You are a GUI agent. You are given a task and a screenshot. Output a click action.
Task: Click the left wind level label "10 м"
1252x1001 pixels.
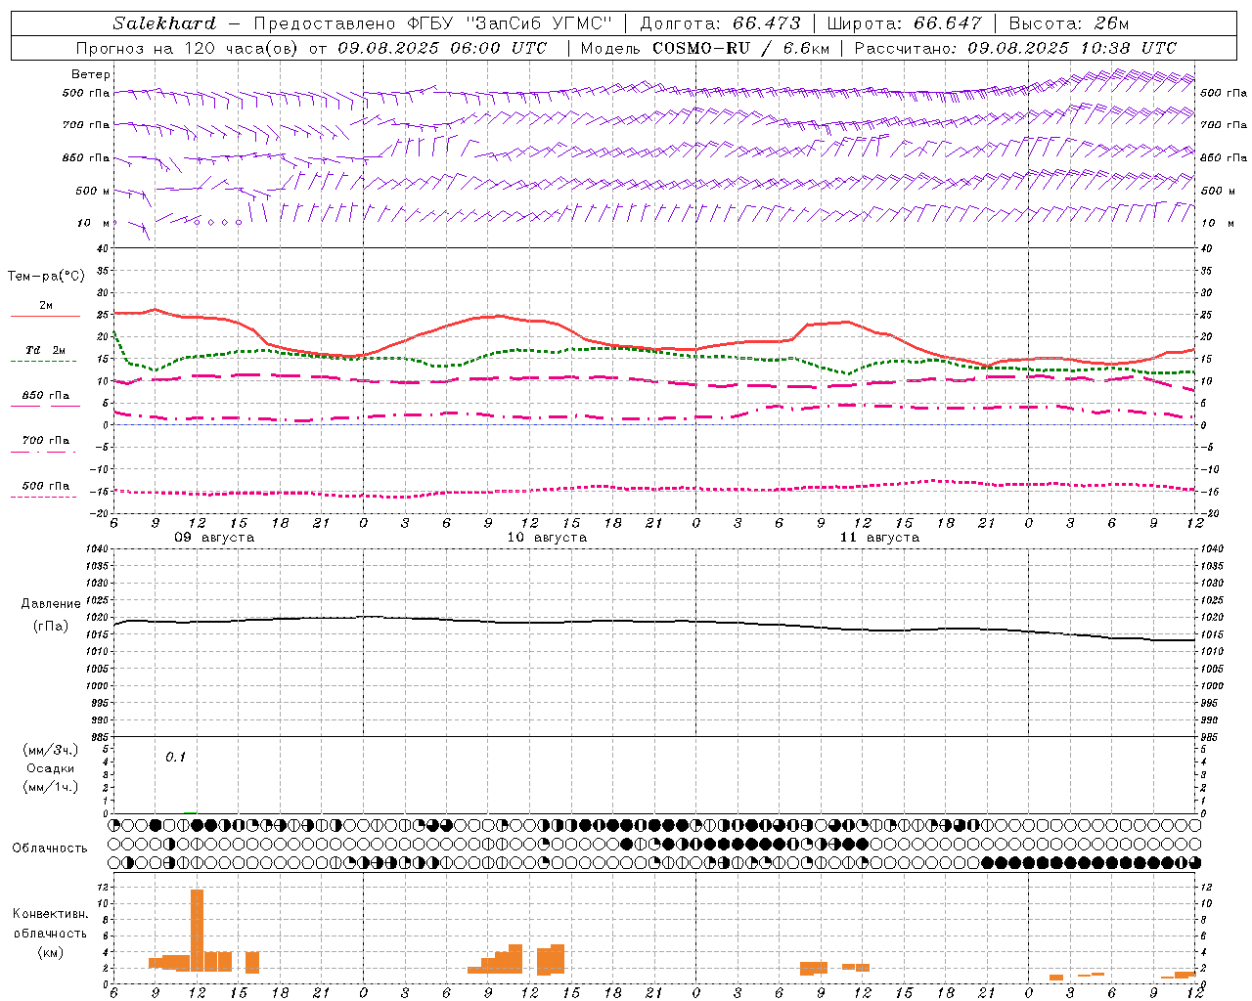pyautogui.click(x=94, y=223)
